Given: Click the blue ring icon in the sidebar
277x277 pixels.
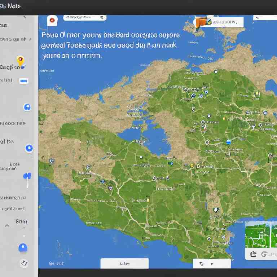Looking at the screenshot, I should click(29, 148).
